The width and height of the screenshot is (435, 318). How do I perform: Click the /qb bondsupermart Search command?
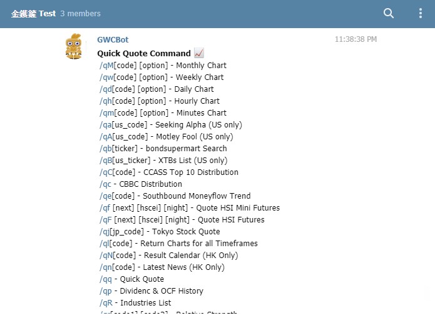(x=106, y=149)
